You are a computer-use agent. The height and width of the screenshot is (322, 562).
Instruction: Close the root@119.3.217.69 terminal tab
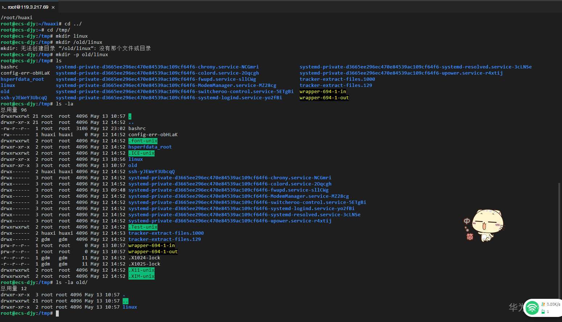pos(53,7)
